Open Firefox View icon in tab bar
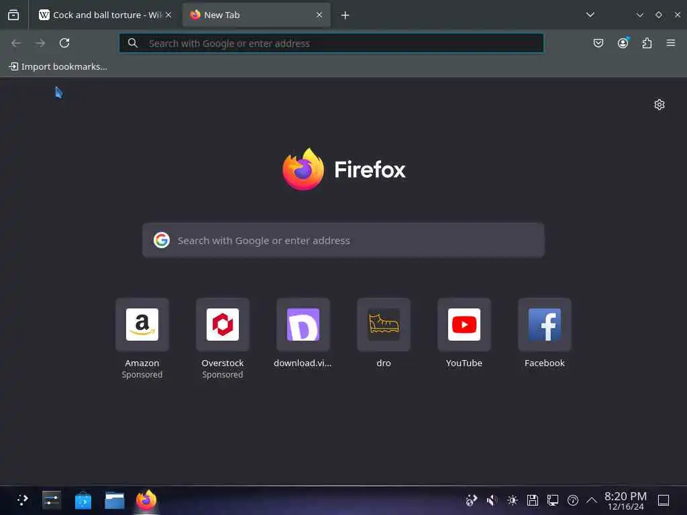 click(13, 15)
